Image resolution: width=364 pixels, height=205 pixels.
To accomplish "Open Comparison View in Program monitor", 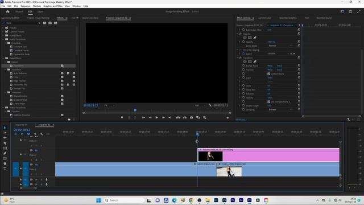I will (198, 118).
